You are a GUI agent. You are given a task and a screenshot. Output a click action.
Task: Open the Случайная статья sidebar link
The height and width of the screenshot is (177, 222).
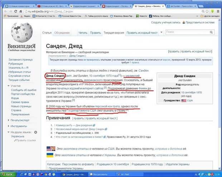(x=19, y=76)
